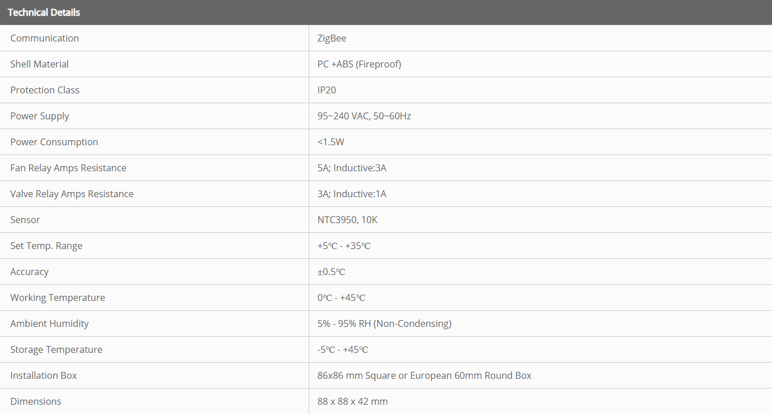
Task: Click the Communication row label
Action: coord(44,38)
